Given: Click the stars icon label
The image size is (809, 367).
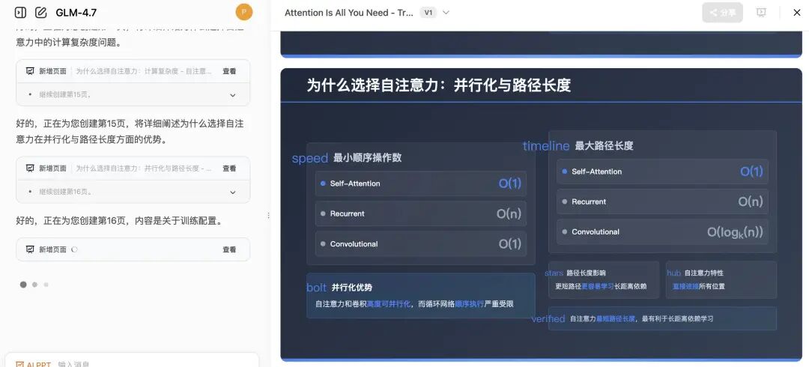Looking at the screenshot, I should click(x=554, y=273).
